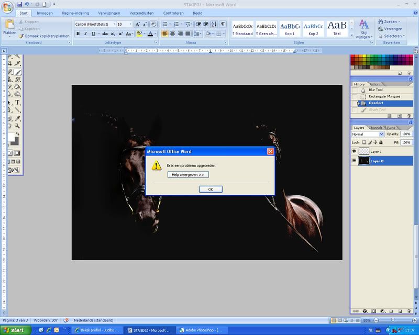Center the paragraph text
The width and height of the screenshot is (419, 335).
coord(173,33)
